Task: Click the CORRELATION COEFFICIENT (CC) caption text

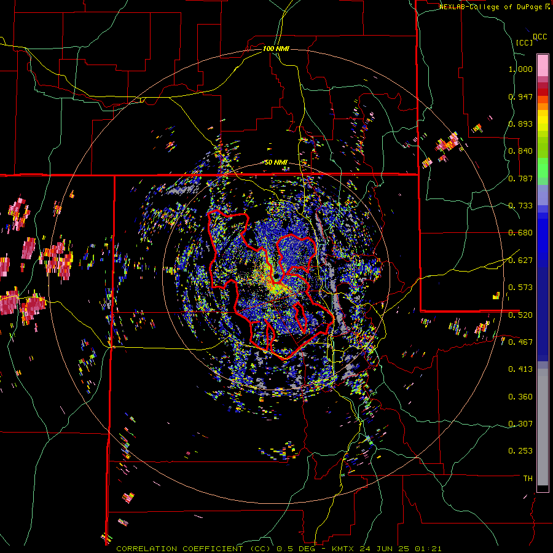Action: 193,549
